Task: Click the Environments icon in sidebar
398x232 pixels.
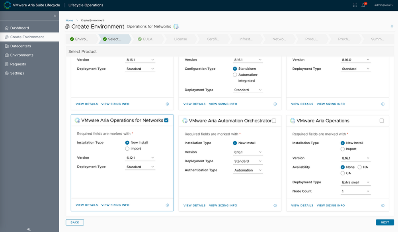Action: tap(7, 55)
